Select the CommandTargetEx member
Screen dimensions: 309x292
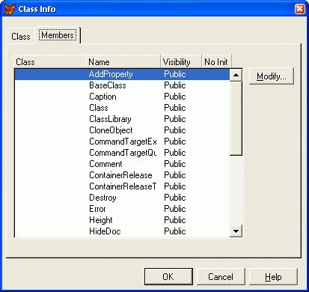123,142
